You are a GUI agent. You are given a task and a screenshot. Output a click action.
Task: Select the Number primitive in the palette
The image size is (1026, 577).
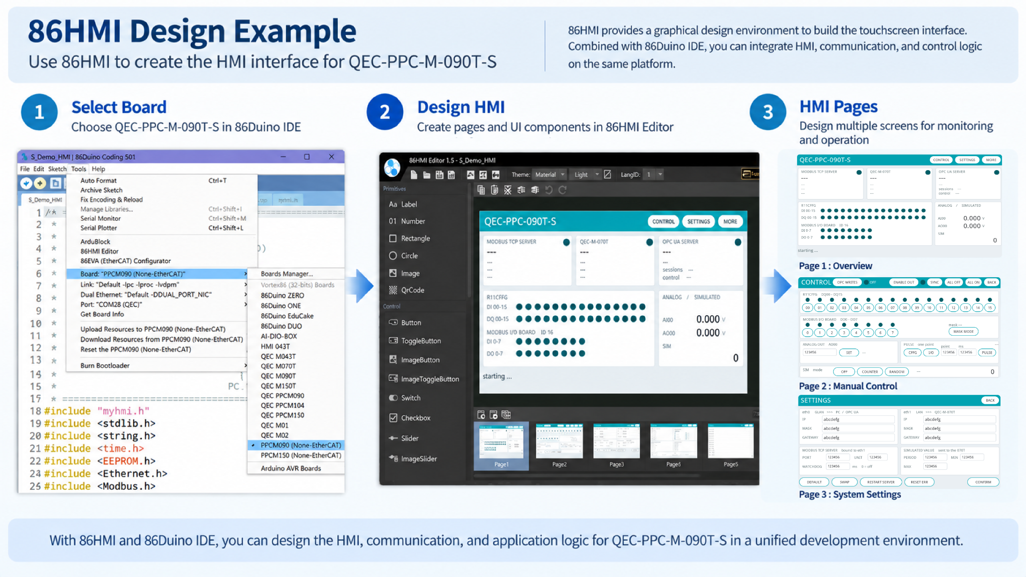407,221
